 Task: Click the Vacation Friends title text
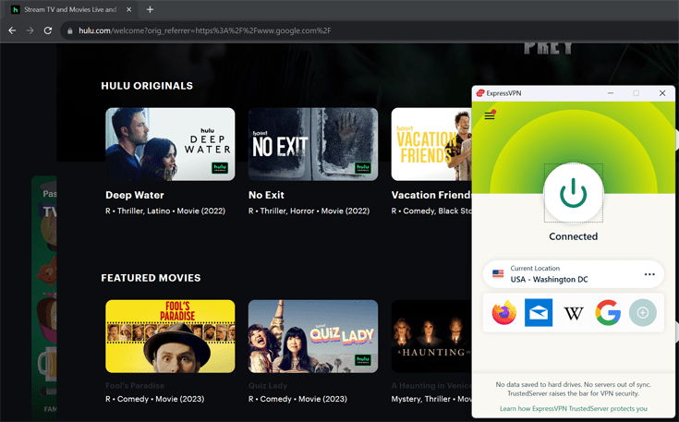[x=431, y=195]
